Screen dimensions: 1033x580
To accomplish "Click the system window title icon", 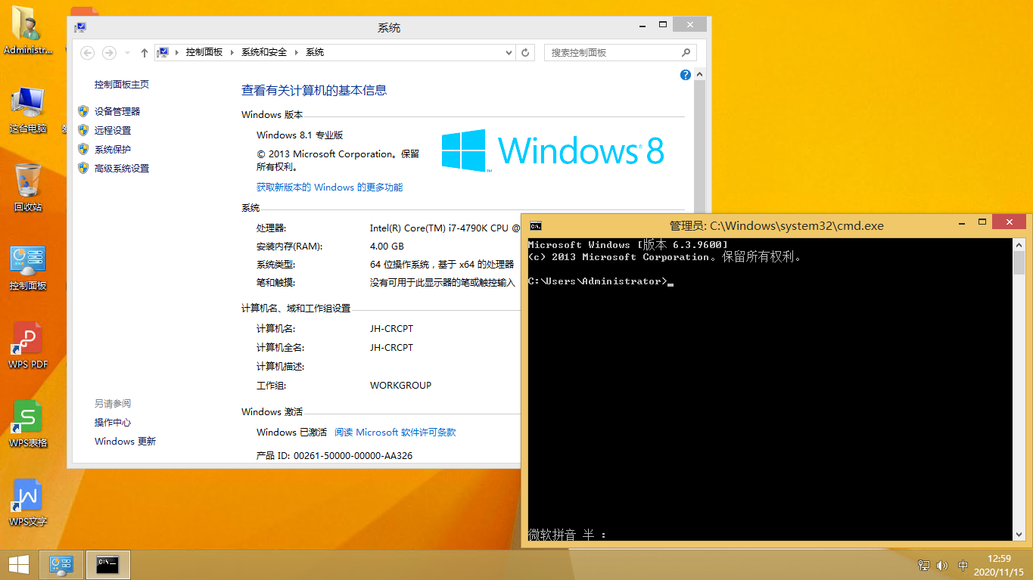I will click(80, 27).
